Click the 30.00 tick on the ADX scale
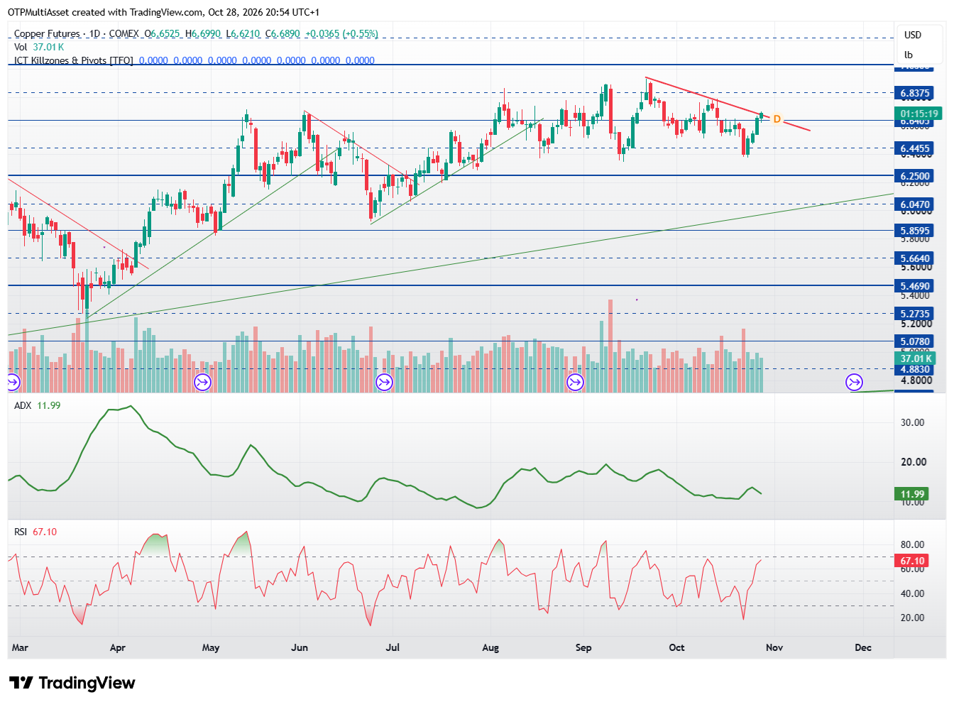 point(912,422)
